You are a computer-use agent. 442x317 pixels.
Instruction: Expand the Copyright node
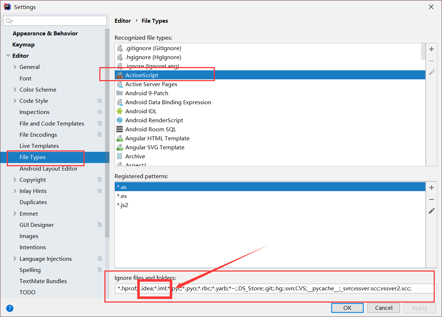15,180
